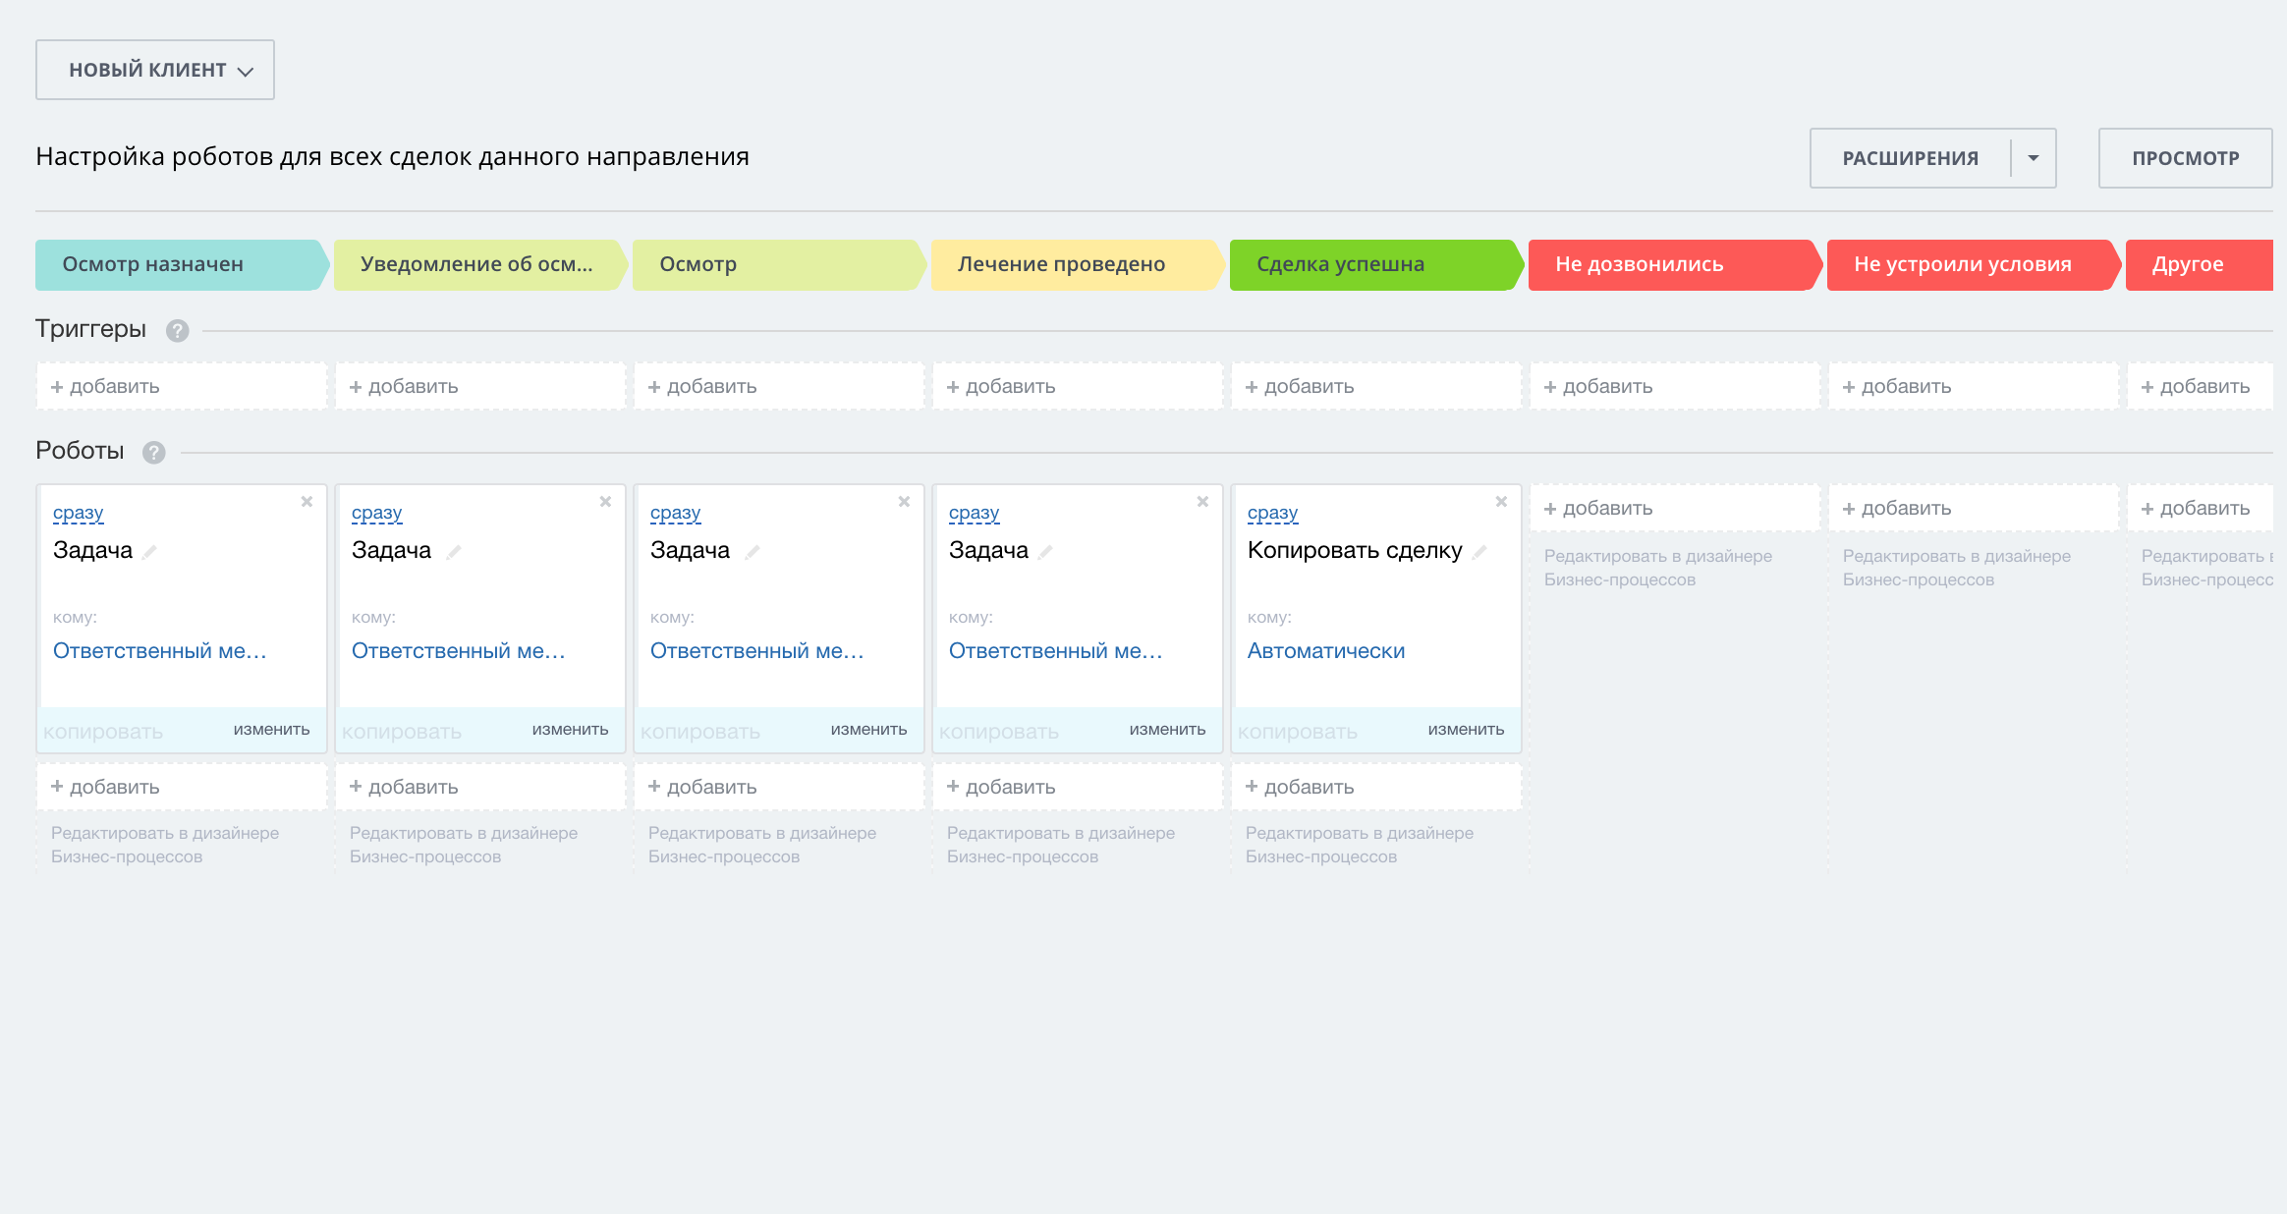Remove the Копировать сделку robot with its X
This screenshot has height=1214, width=2287.
[1501, 502]
